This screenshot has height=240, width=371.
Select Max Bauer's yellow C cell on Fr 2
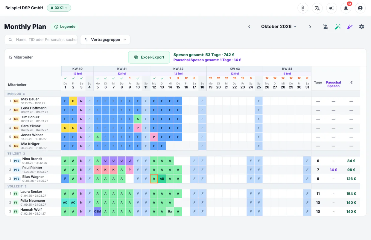point(73,101)
